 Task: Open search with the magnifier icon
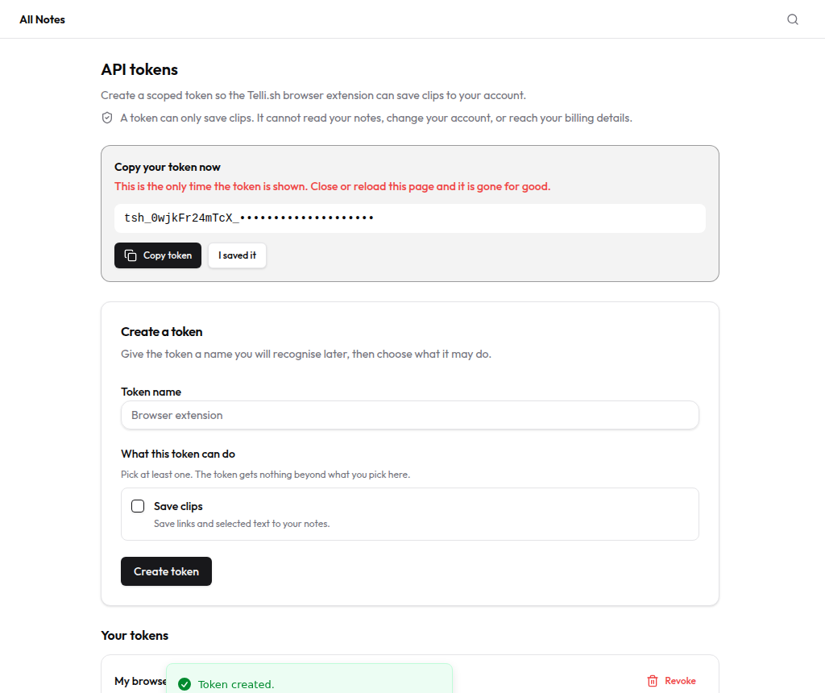(x=793, y=19)
